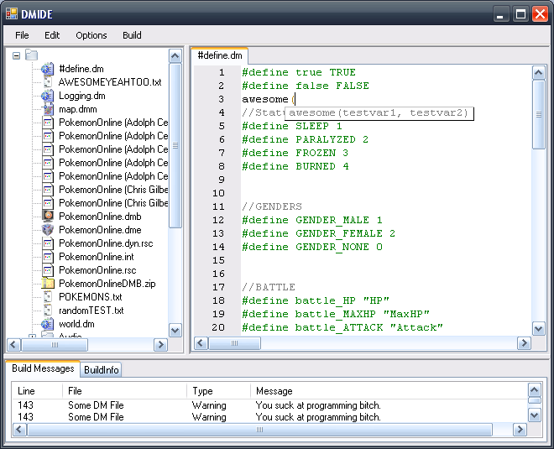Click the PokemonOnline.dme environment file icon
This screenshot has height=449, width=554.
48,230
